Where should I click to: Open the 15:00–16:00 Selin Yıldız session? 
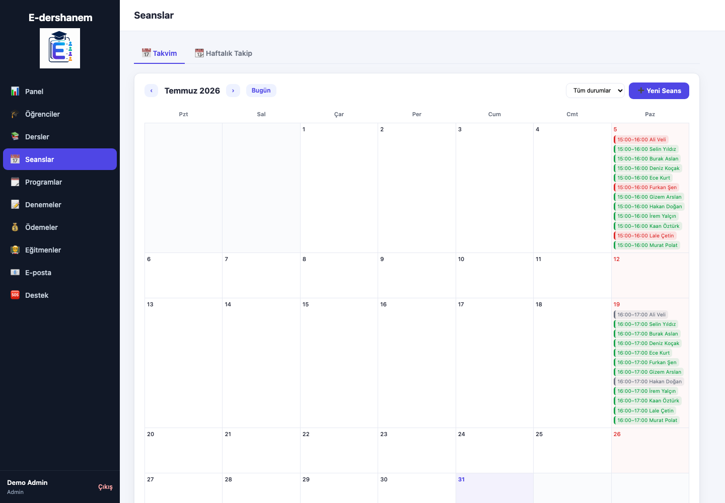pyautogui.click(x=646, y=149)
